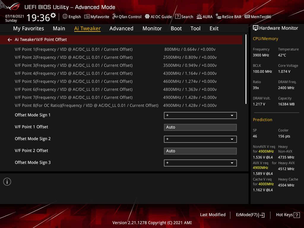View Last Modified changes
Image resolution: width=304 pixels, height=228 pixels.
pos(213,215)
